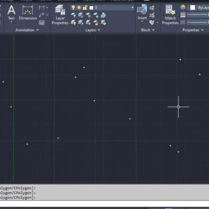Click the Make Current layer icon
Viewport: 209px width, 209px height.
[x=103, y=15]
